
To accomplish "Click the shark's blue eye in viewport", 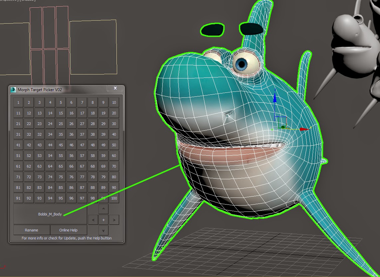I will click(x=241, y=64).
